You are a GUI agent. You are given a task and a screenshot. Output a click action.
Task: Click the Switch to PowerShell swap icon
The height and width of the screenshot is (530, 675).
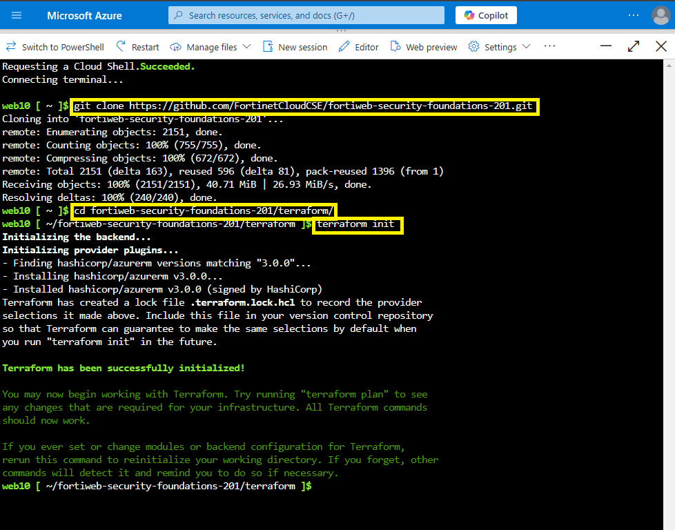point(11,46)
